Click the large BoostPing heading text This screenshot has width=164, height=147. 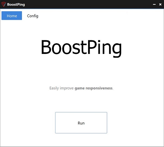tap(81, 48)
